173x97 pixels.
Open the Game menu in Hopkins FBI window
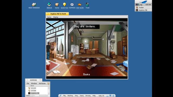click(x=49, y=17)
